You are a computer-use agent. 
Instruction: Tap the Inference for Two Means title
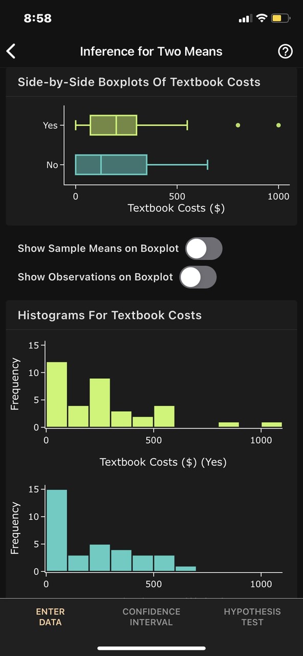151,51
